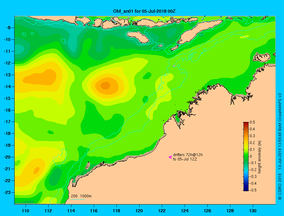Click the orange high anomaly patch near 111E 13S
Screen dimensions: 284x216
click(x=40, y=77)
